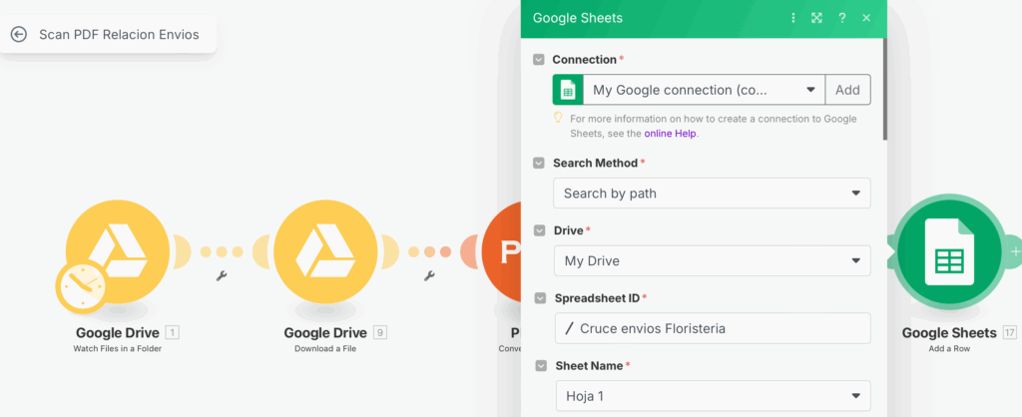Click the green Sheets icon in the Connection field
This screenshot has height=417, width=1022.
pos(568,90)
